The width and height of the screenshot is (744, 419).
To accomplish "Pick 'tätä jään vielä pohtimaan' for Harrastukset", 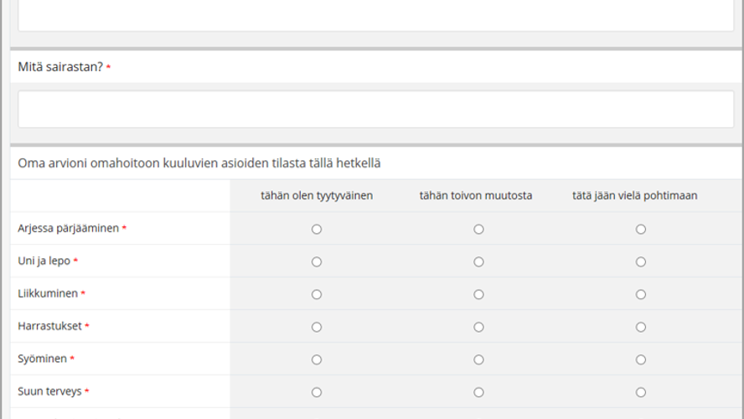I will [641, 327].
